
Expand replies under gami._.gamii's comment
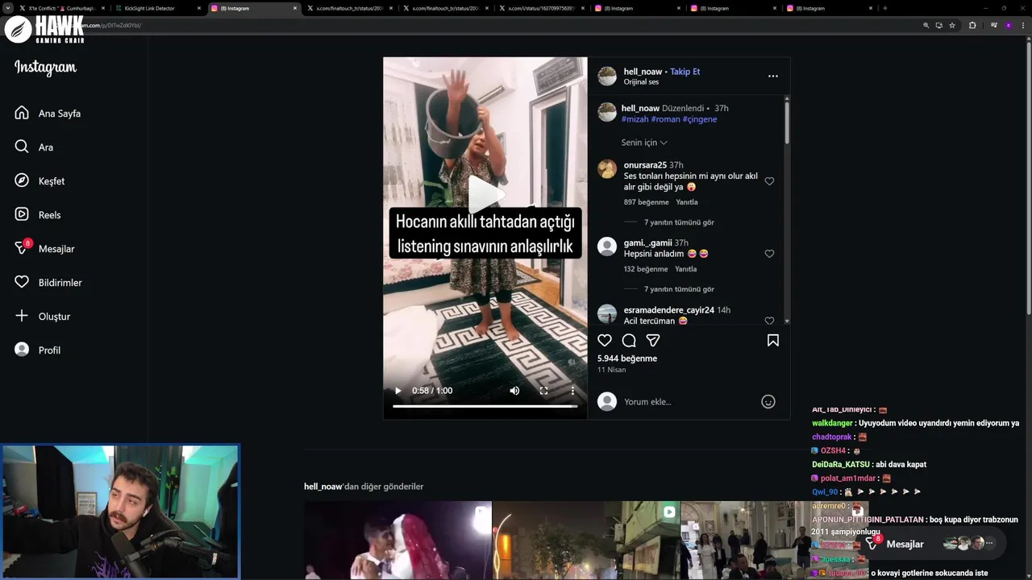click(679, 289)
